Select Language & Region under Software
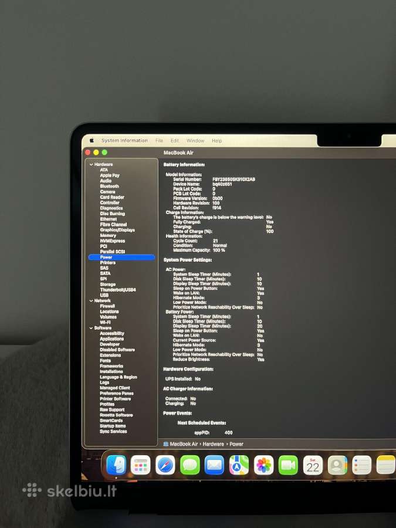Screen dimensions: 396x528 [119, 377]
